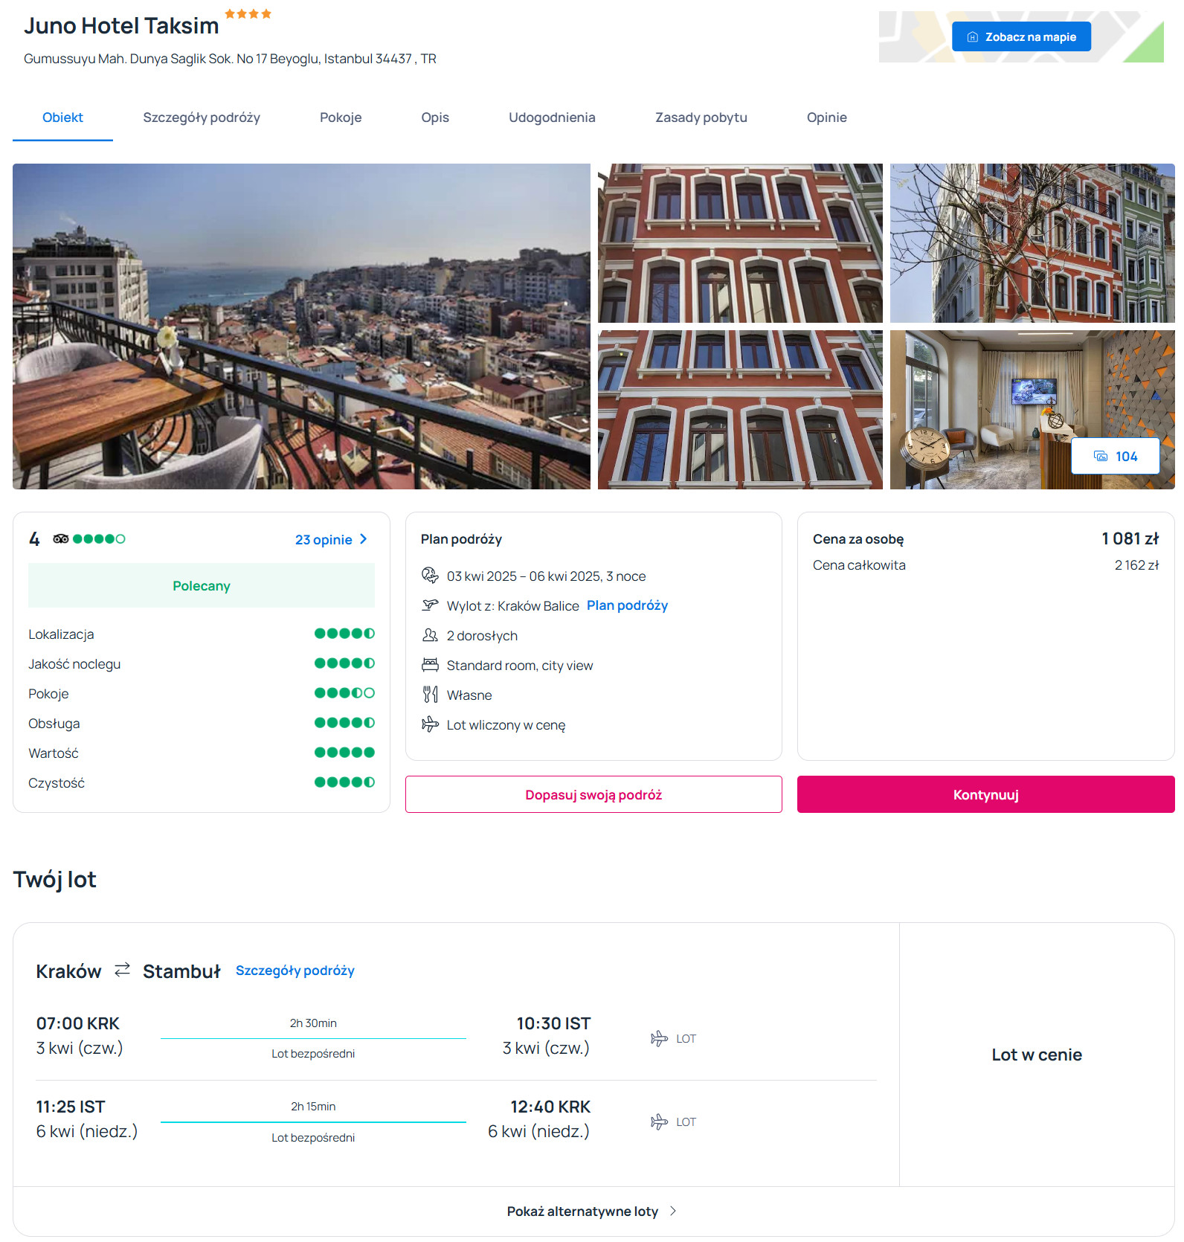Viewport: 1184px width, 1242px height.
Task: Click the calendar icon beside travel dates
Action: [430, 576]
